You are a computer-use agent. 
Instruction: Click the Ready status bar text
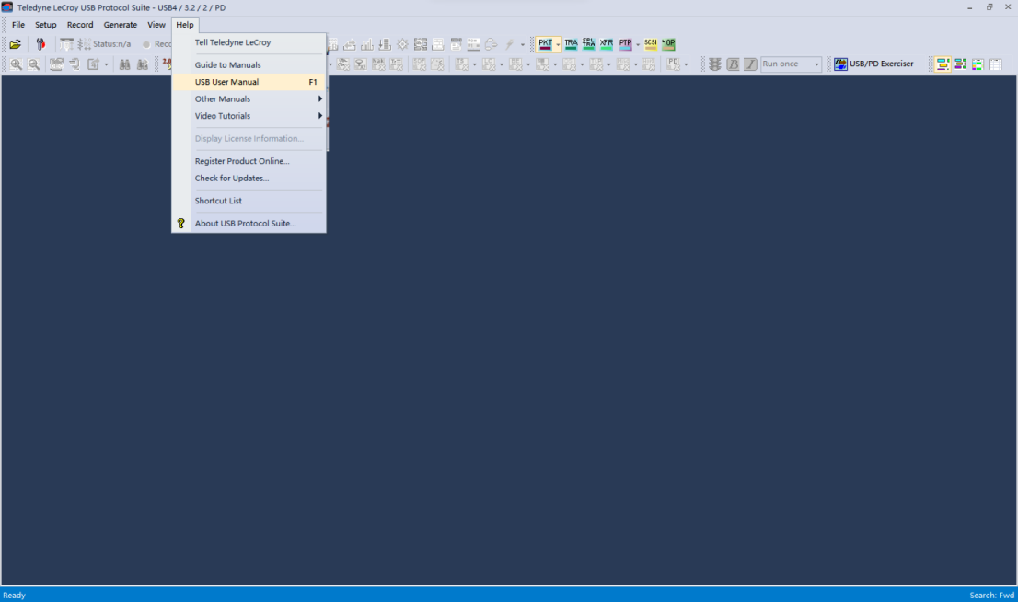[x=15, y=595]
